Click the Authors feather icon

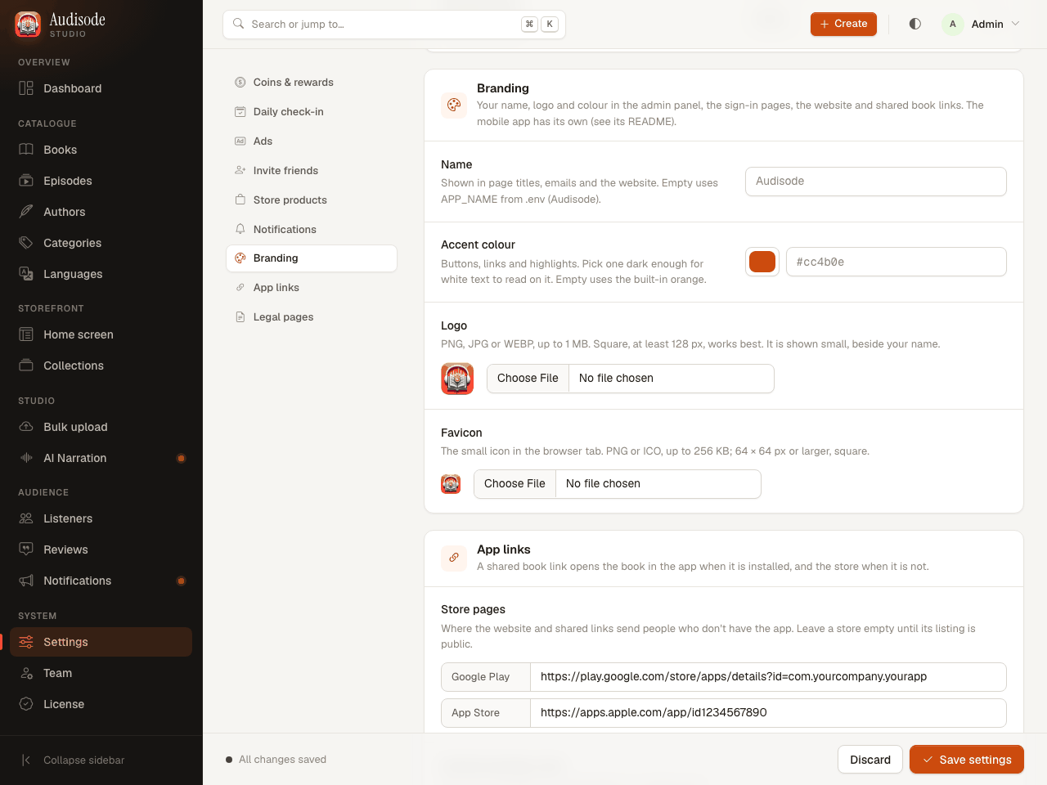click(x=26, y=212)
